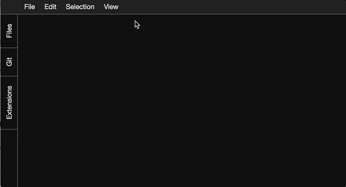Viewport: 346px width, 187px height.
Task: Expand the View menu dropdown
Action: pyautogui.click(x=111, y=7)
